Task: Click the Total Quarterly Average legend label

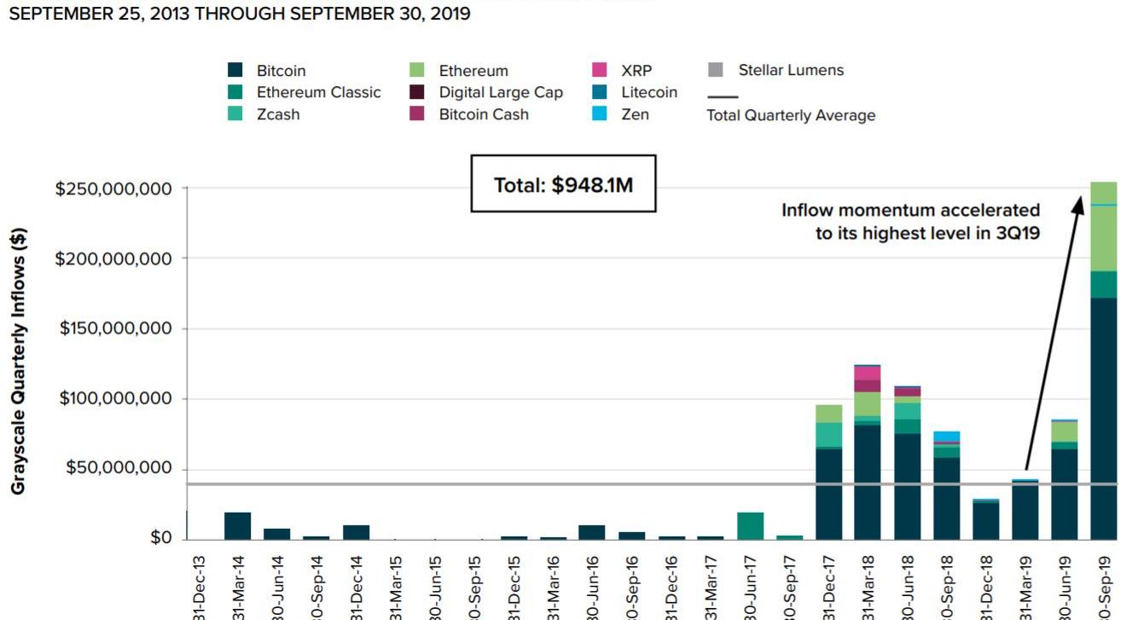Action: pyautogui.click(x=791, y=115)
